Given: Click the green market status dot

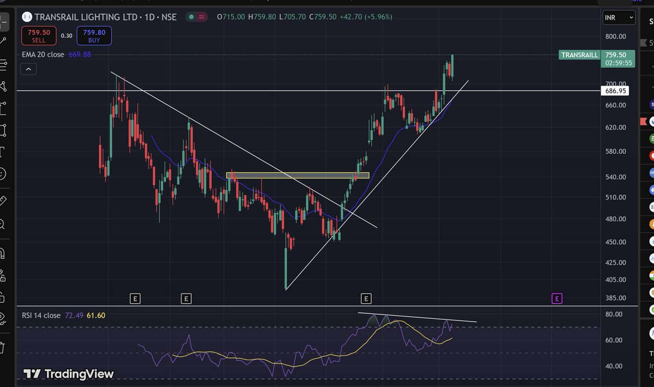Looking at the screenshot, I should coord(190,17).
